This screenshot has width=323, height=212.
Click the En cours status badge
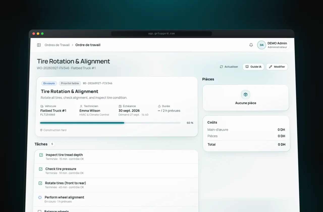[49, 83]
